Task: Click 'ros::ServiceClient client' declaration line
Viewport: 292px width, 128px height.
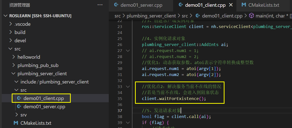Action: point(217,27)
